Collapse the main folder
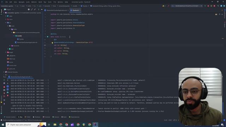This screenshot has width=226, height=127. point(8,26)
